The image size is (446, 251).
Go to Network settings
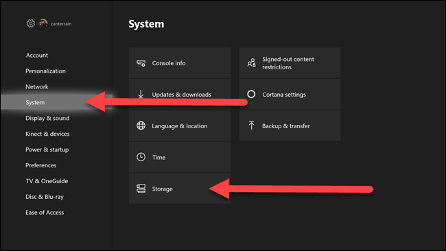[x=37, y=86]
